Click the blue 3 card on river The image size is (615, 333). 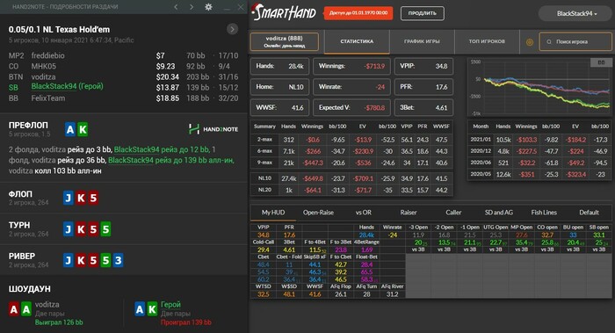coord(118,260)
